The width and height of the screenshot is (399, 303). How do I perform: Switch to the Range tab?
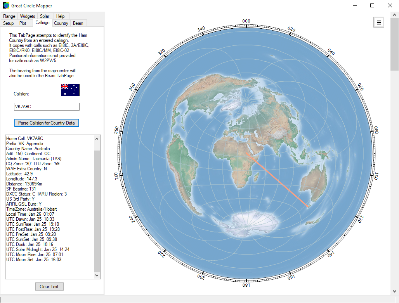9,16
